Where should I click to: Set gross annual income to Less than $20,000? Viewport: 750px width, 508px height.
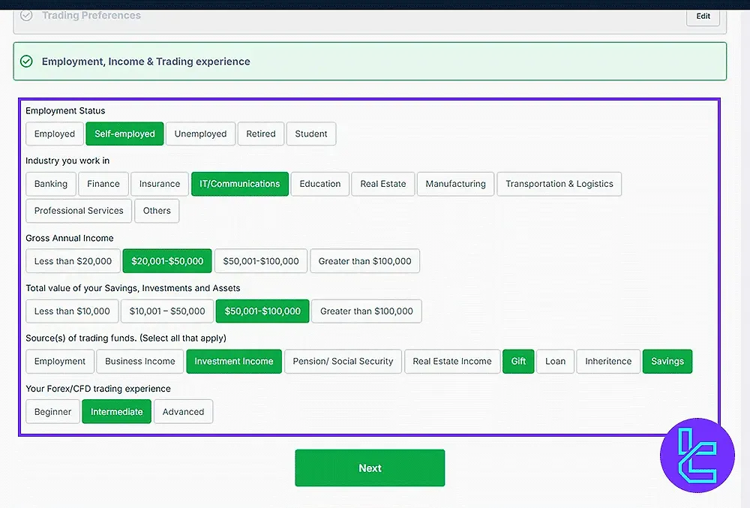tap(73, 261)
